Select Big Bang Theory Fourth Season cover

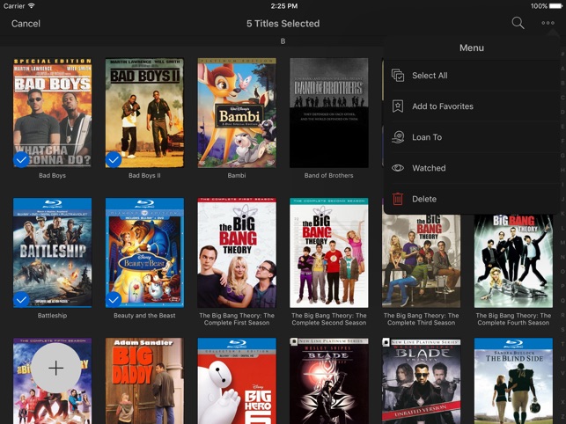(513, 260)
